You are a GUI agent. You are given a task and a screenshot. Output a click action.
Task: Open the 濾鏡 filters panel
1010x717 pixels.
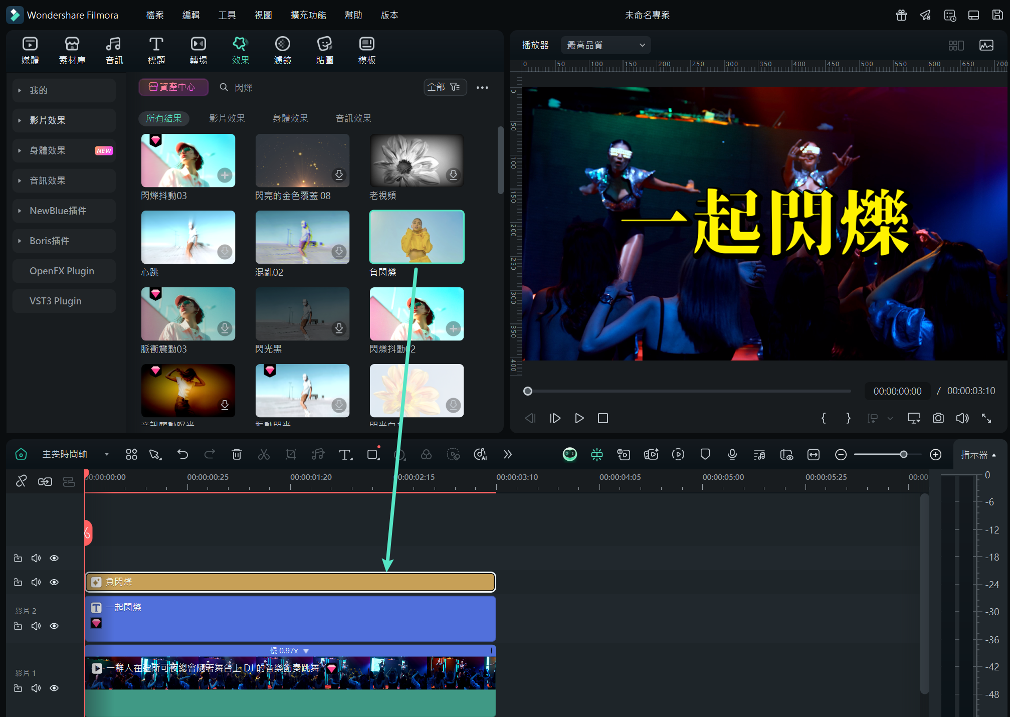(x=282, y=50)
